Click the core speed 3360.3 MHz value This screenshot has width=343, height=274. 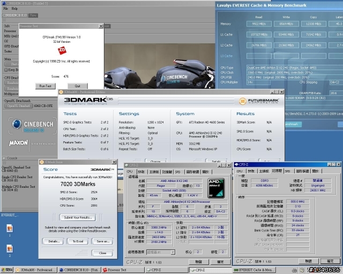point(159,227)
